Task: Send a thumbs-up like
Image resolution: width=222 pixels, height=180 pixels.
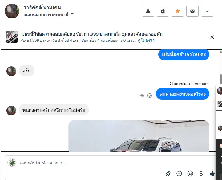Action: point(212,173)
